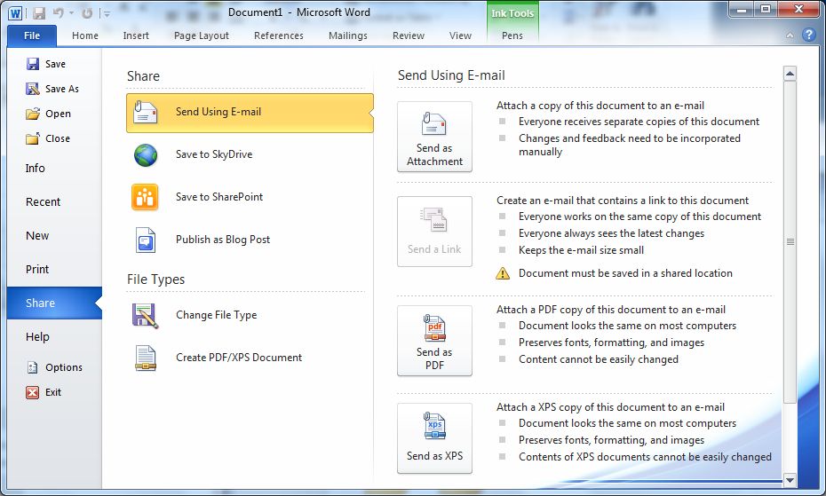Image resolution: width=826 pixels, height=496 pixels.
Task: Open the Print section in backstage menu
Action: pos(37,269)
